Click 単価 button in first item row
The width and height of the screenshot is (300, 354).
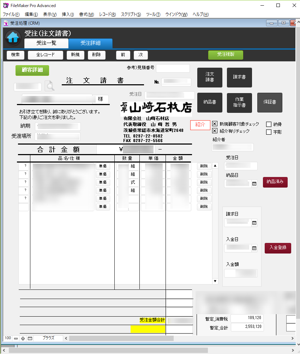click(103, 166)
